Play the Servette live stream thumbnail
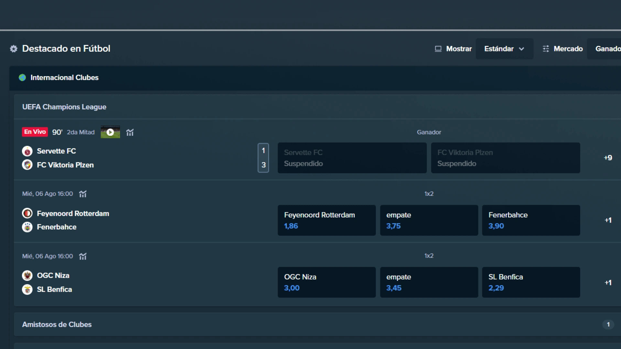Screen dimensions: 621x349 coord(110,132)
